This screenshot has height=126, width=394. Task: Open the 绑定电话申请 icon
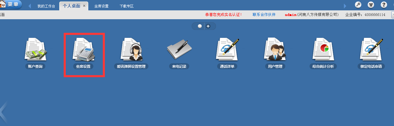pyautogui.click(x=371, y=50)
